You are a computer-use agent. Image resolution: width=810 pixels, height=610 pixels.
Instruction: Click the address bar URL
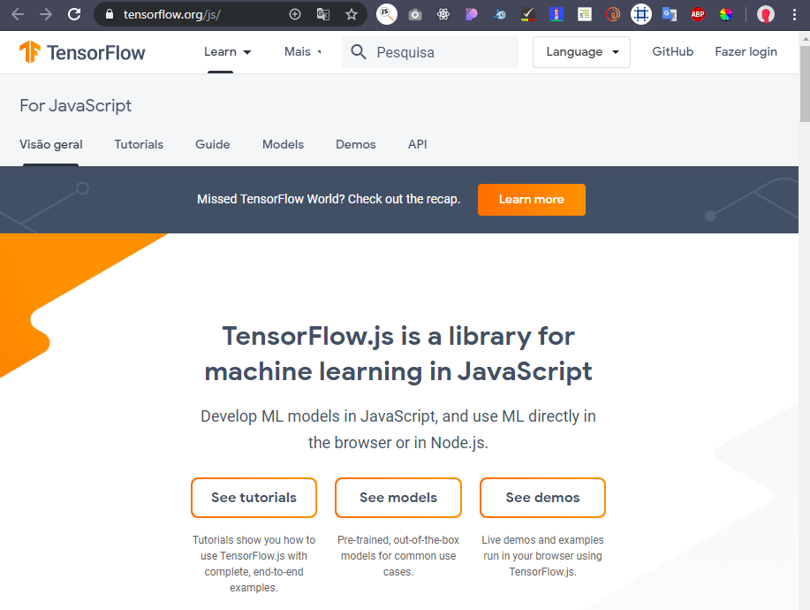tap(172, 14)
